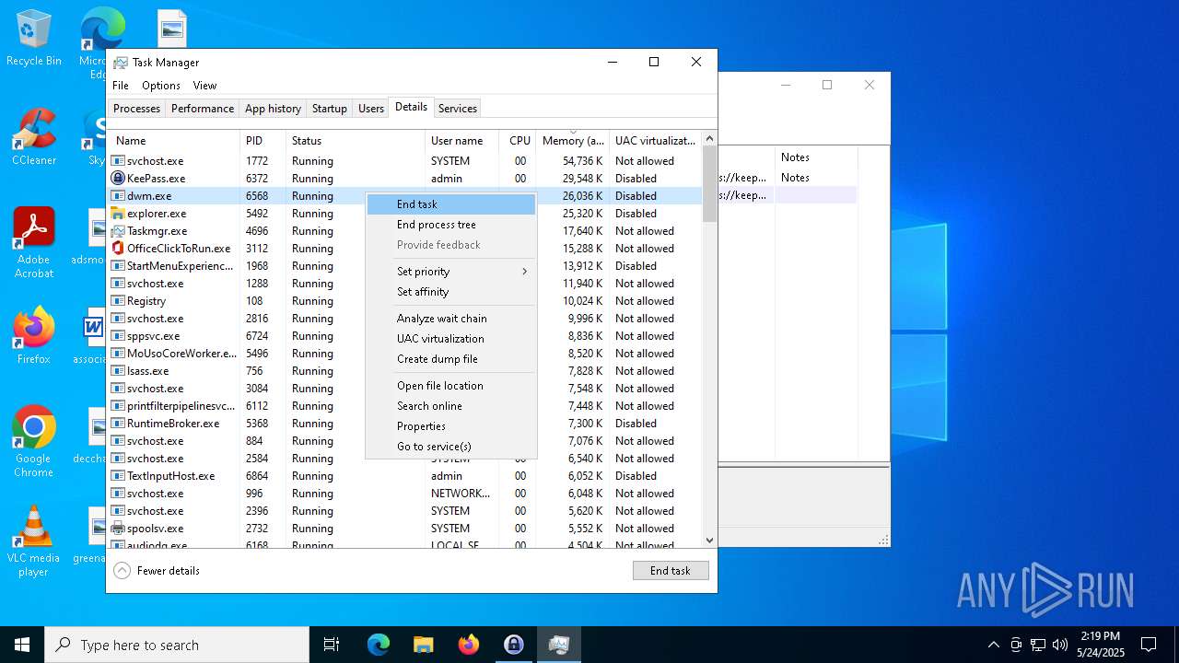
Task: Click Task Manager taskbar icon
Action: click(x=559, y=645)
